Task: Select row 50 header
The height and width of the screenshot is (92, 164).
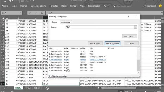Action: pos(2,62)
